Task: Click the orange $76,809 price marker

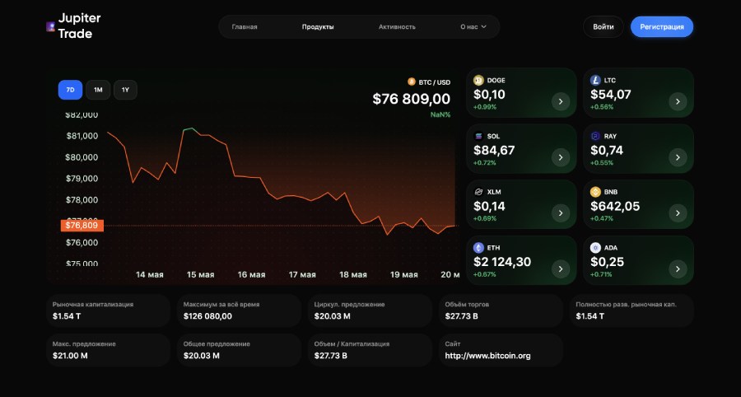Action: pos(82,226)
